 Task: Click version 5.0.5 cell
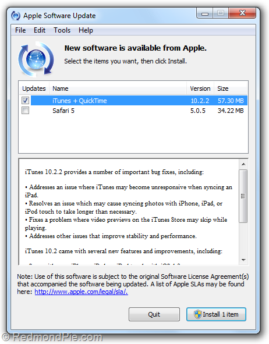pyautogui.click(x=198, y=111)
